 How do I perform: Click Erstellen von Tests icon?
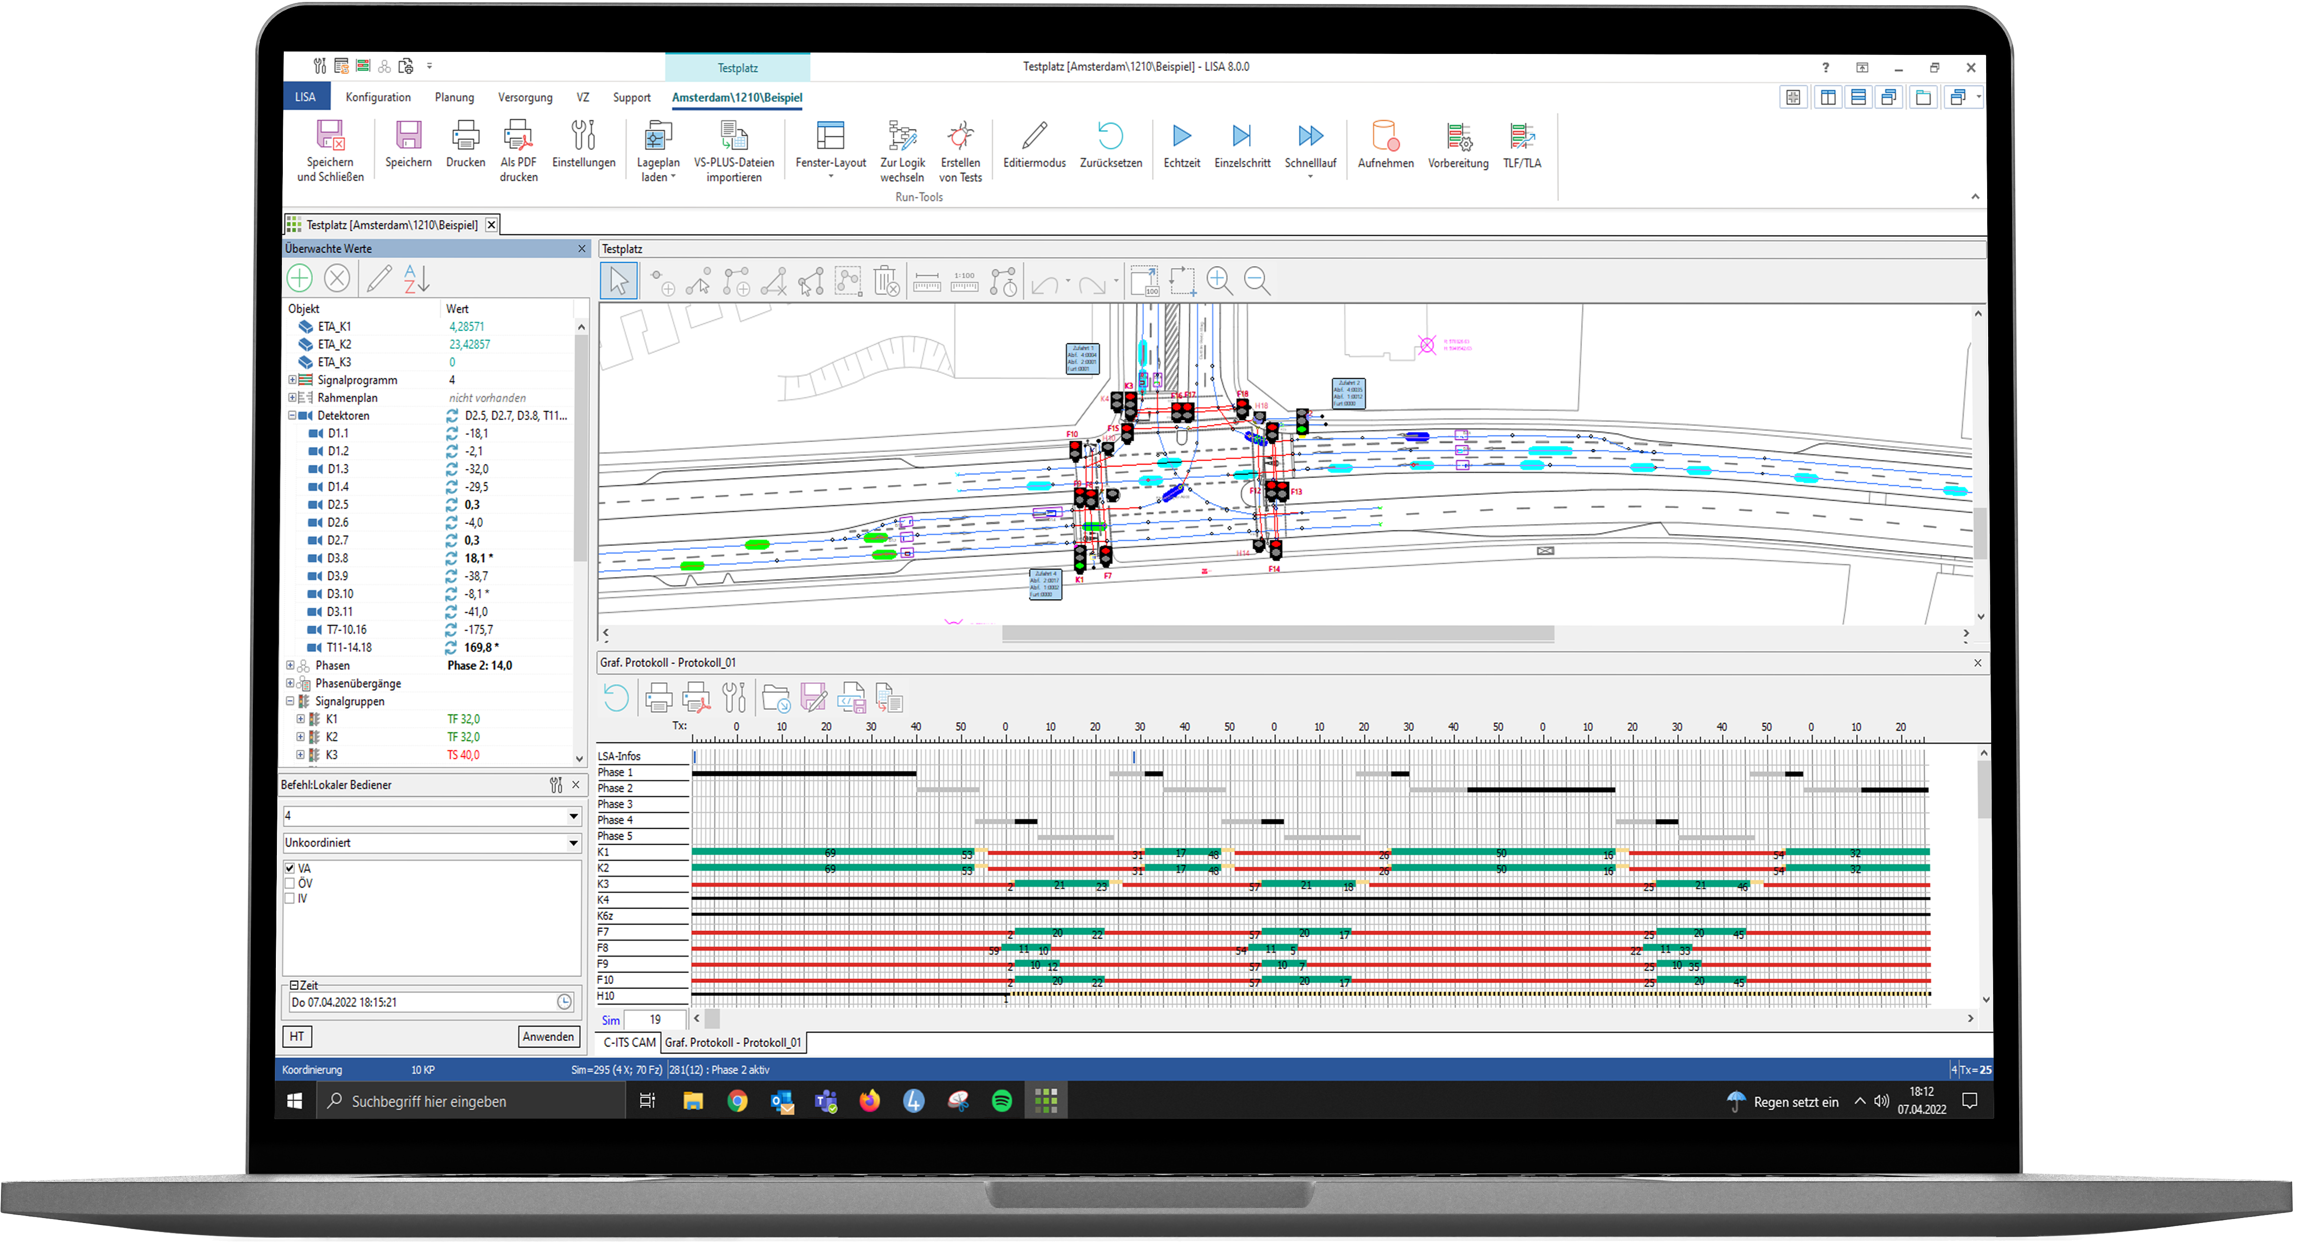point(961,135)
